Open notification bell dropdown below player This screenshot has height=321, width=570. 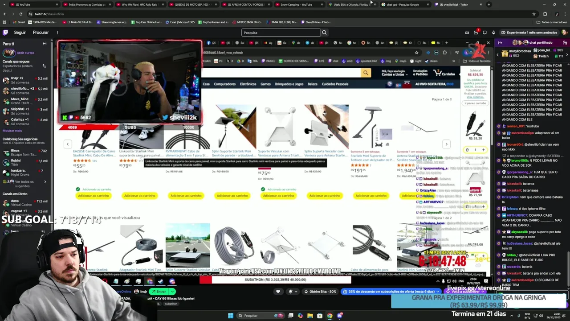[x=293, y=292]
